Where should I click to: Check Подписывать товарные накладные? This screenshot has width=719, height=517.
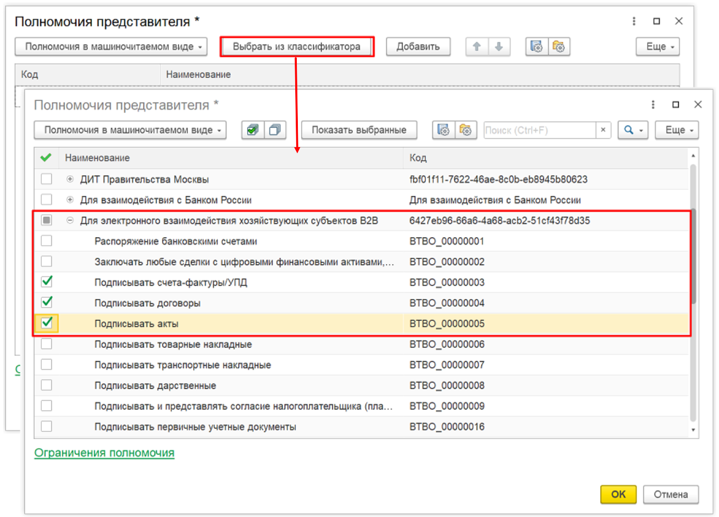point(47,344)
